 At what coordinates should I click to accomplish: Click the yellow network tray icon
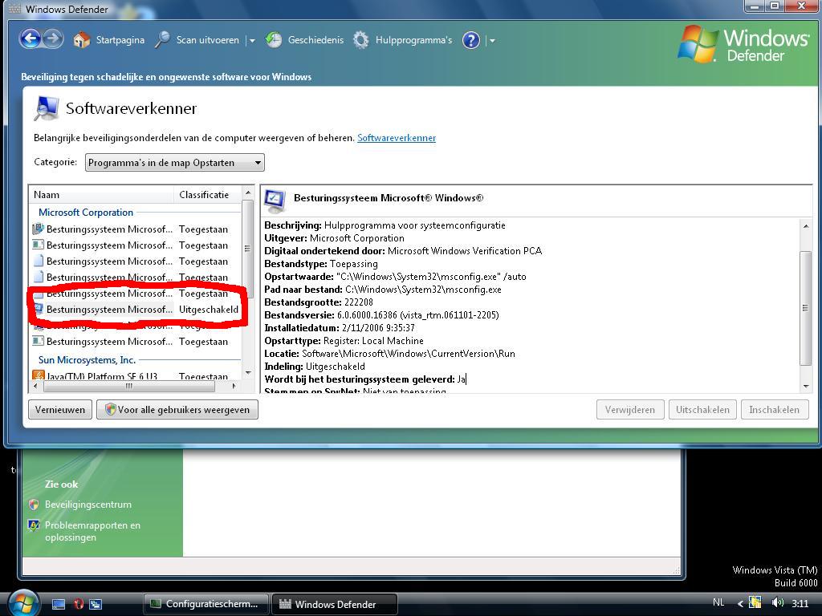pos(755,603)
